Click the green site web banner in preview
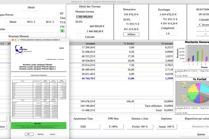This screenshot has height=139, width=209. [x=39, y=126]
